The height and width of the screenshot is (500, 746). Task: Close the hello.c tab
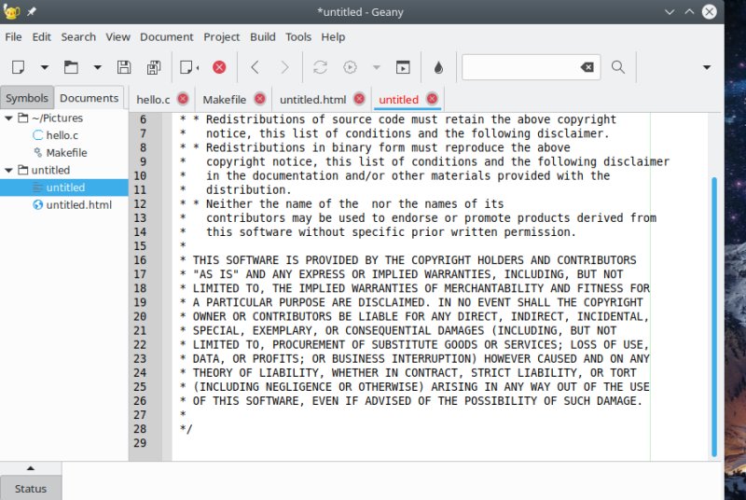click(x=183, y=99)
